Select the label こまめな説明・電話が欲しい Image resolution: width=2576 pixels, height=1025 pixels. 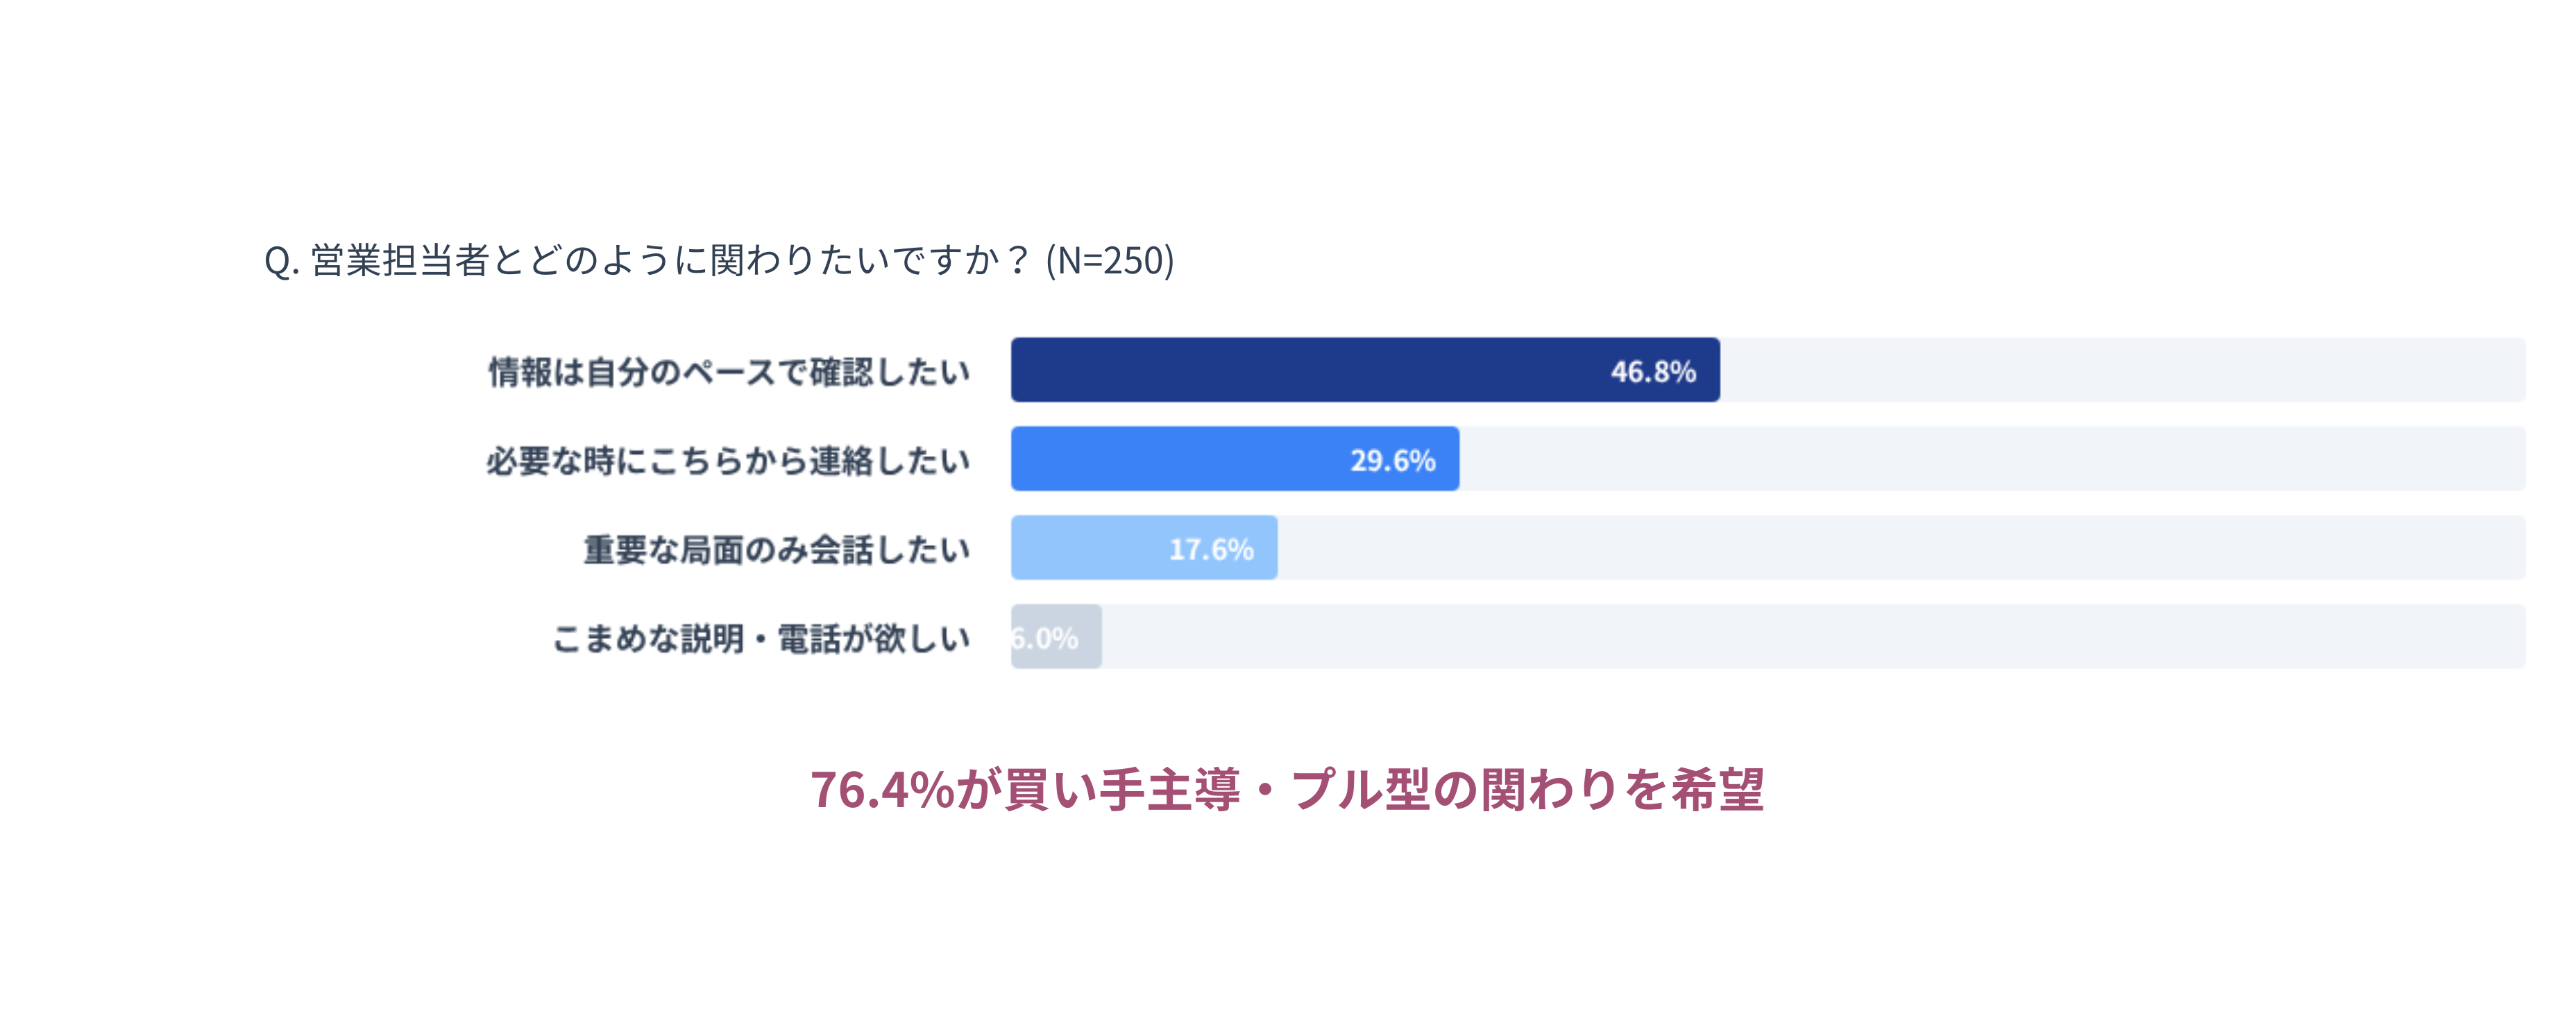pyautogui.click(x=761, y=638)
